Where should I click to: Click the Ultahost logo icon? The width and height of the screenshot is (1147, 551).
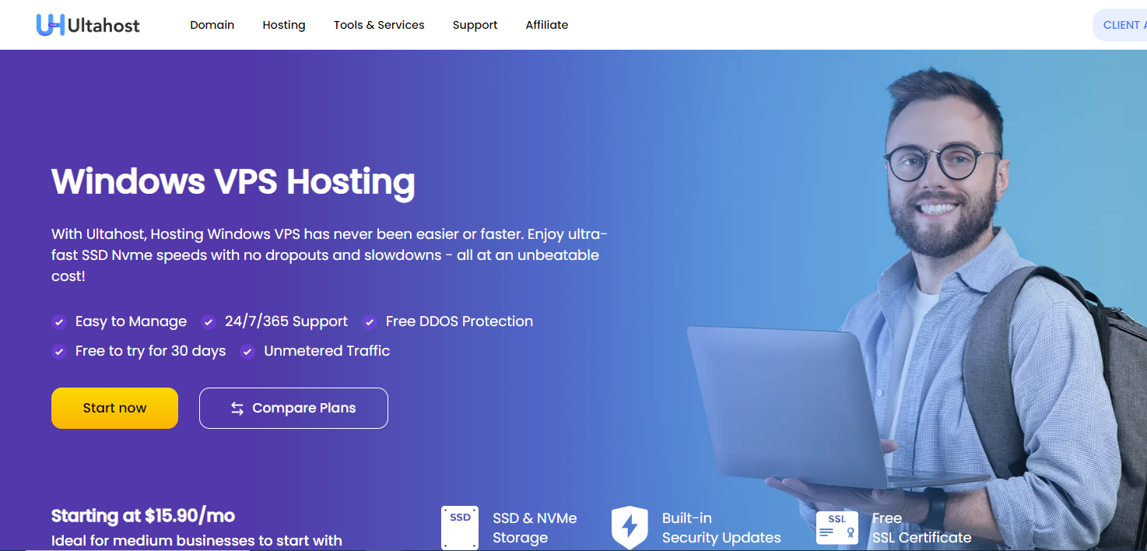[x=50, y=25]
